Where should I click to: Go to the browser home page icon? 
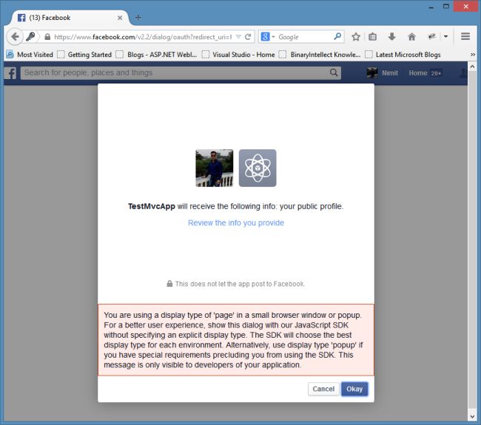pos(411,37)
